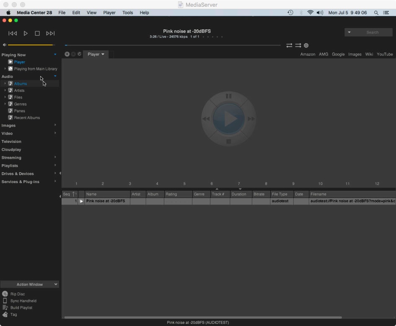Select the Albums icon in Audio
This screenshot has height=326, width=396.
tap(10, 83)
